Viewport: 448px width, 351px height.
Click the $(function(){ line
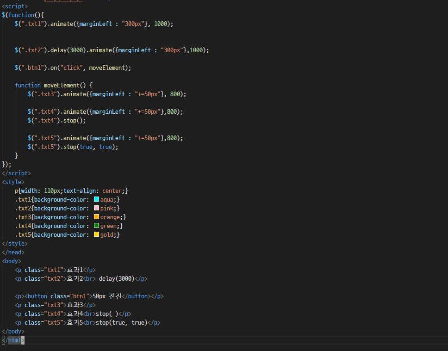(x=23, y=15)
